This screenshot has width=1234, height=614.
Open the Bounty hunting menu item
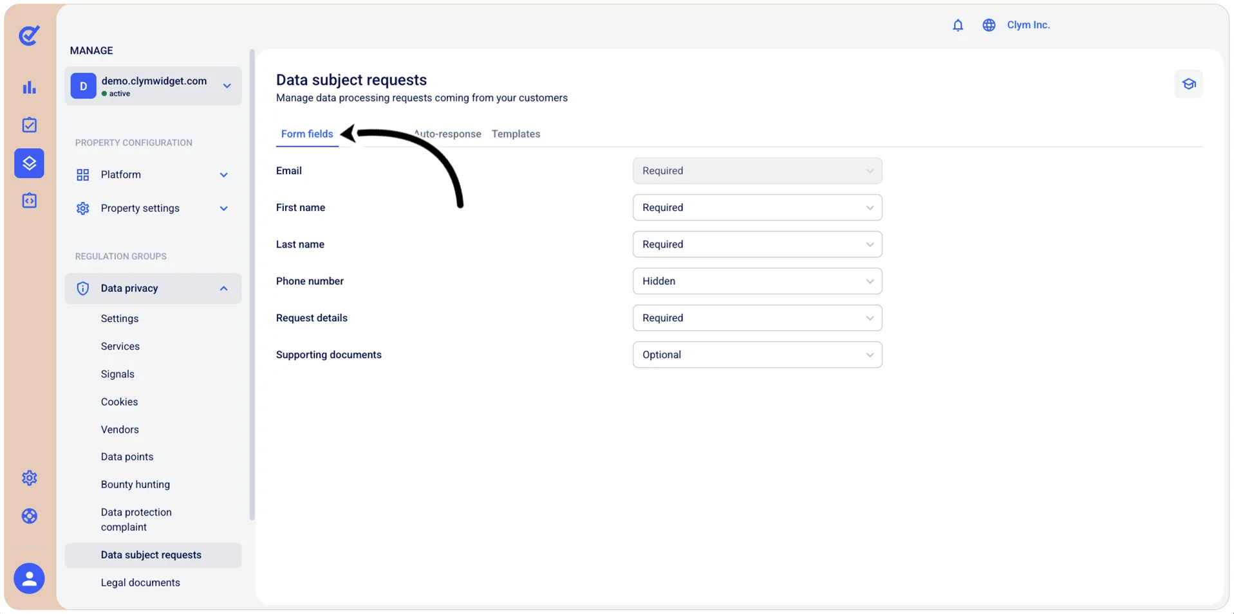(x=135, y=485)
